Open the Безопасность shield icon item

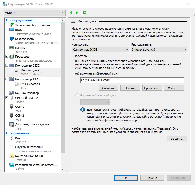12,39
